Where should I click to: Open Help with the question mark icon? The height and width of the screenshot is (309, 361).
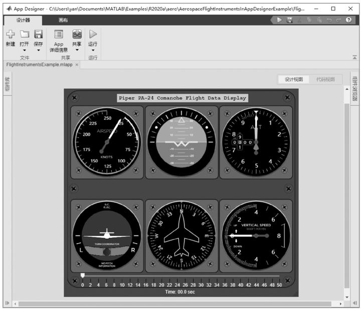348,20
